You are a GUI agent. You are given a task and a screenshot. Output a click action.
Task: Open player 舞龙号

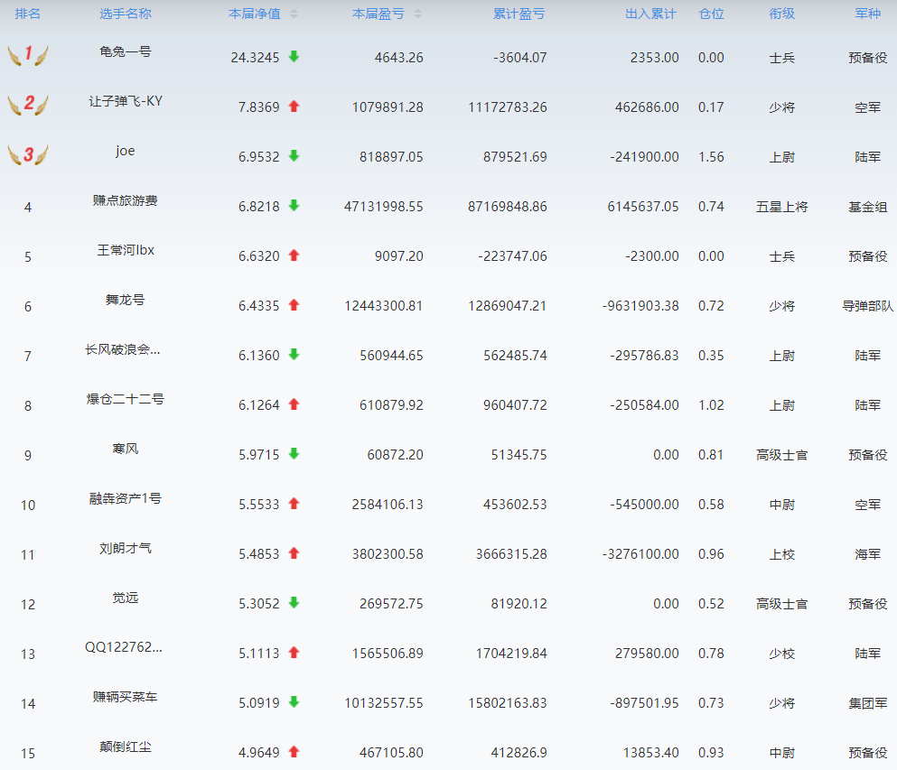click(x=126, y=300)
